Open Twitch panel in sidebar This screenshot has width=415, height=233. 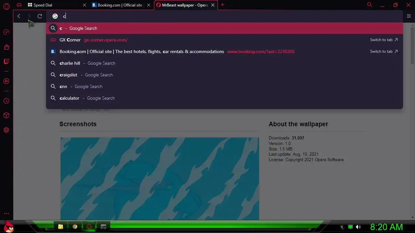[x=6, y=61]
